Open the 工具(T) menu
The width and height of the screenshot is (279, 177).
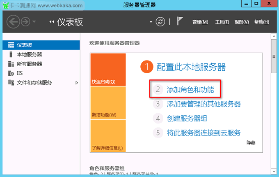[222, 22]
